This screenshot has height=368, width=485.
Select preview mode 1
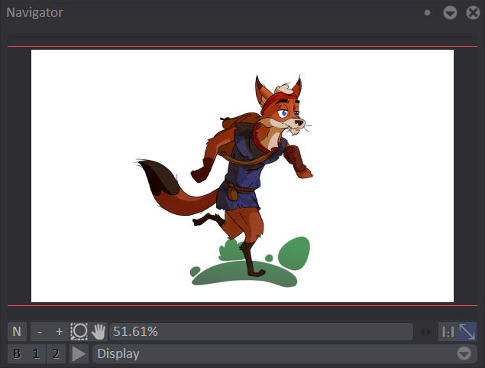click(36, 353)
